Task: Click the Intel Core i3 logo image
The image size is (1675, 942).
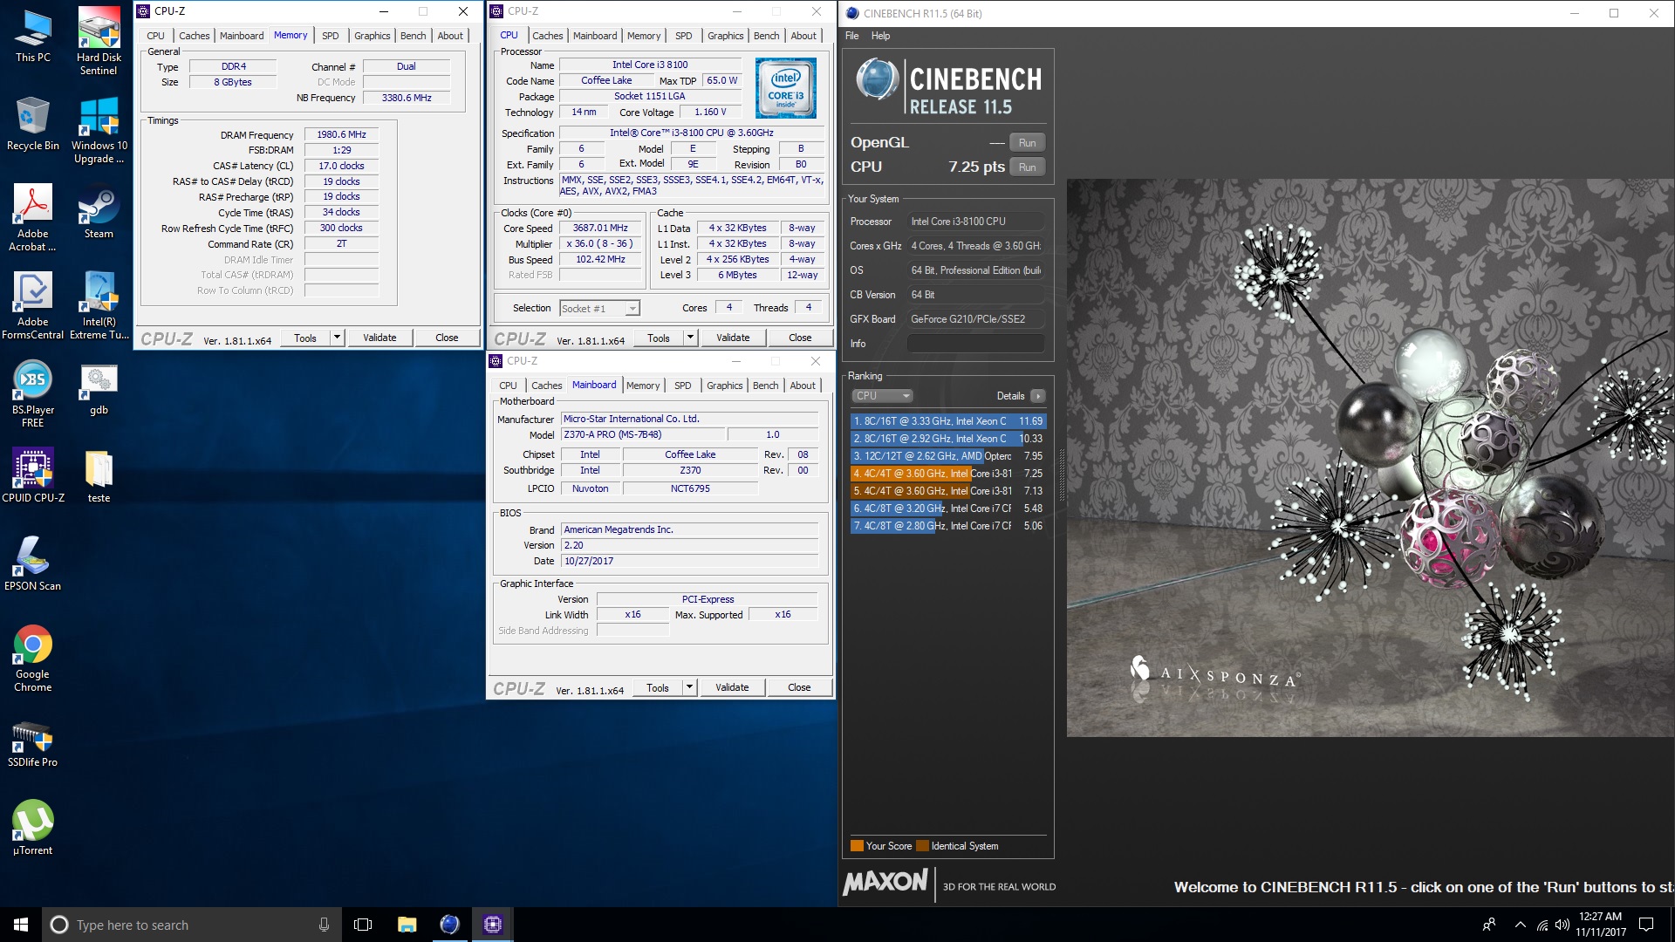Action: (785, 88)
